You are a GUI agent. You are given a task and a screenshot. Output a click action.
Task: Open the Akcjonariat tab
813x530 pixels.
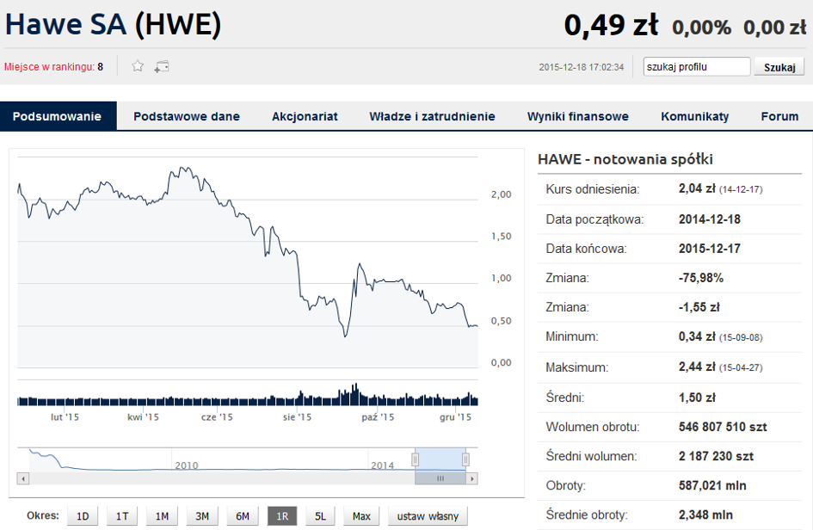click(x=305, y=116)
